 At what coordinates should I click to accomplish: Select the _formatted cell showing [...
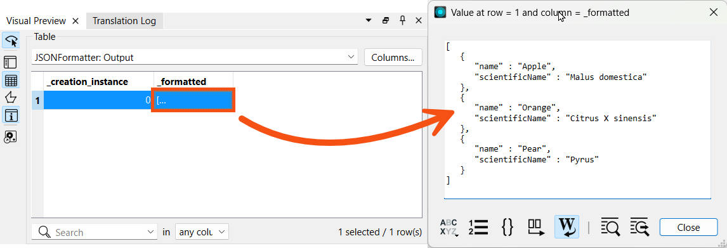193,100
